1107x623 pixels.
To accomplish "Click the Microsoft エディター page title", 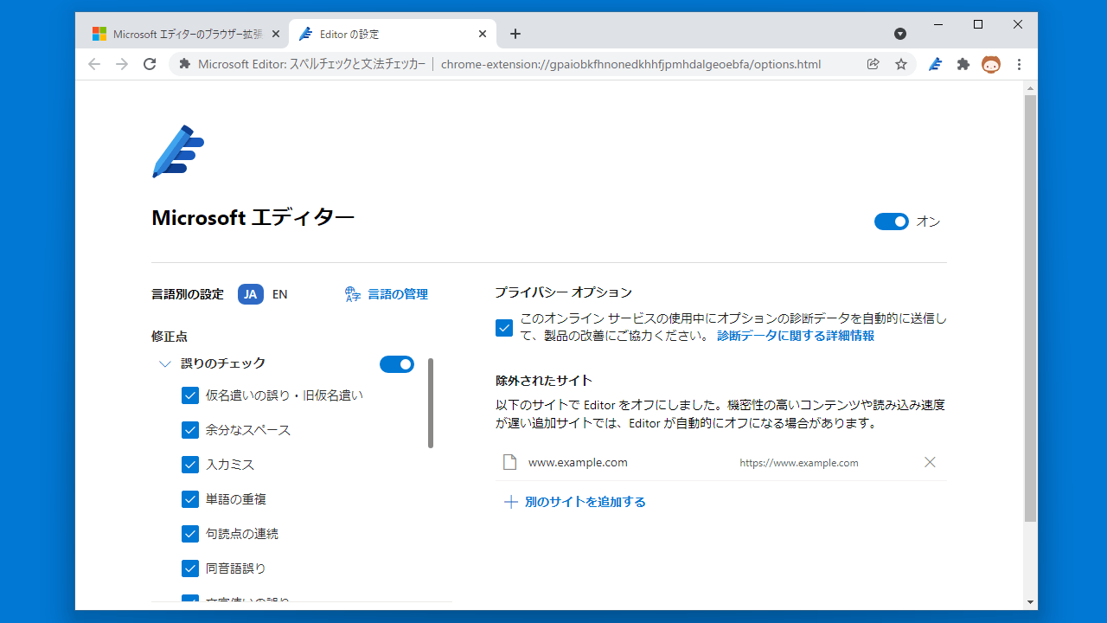I will coord(253,218).
